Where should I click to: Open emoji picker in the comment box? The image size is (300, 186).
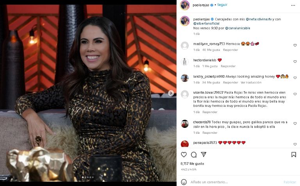tap(184, 182)
